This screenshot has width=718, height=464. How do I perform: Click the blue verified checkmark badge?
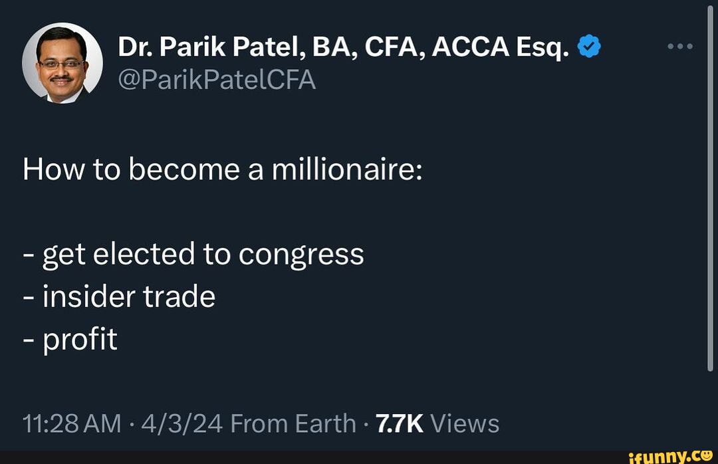(590, 46)
